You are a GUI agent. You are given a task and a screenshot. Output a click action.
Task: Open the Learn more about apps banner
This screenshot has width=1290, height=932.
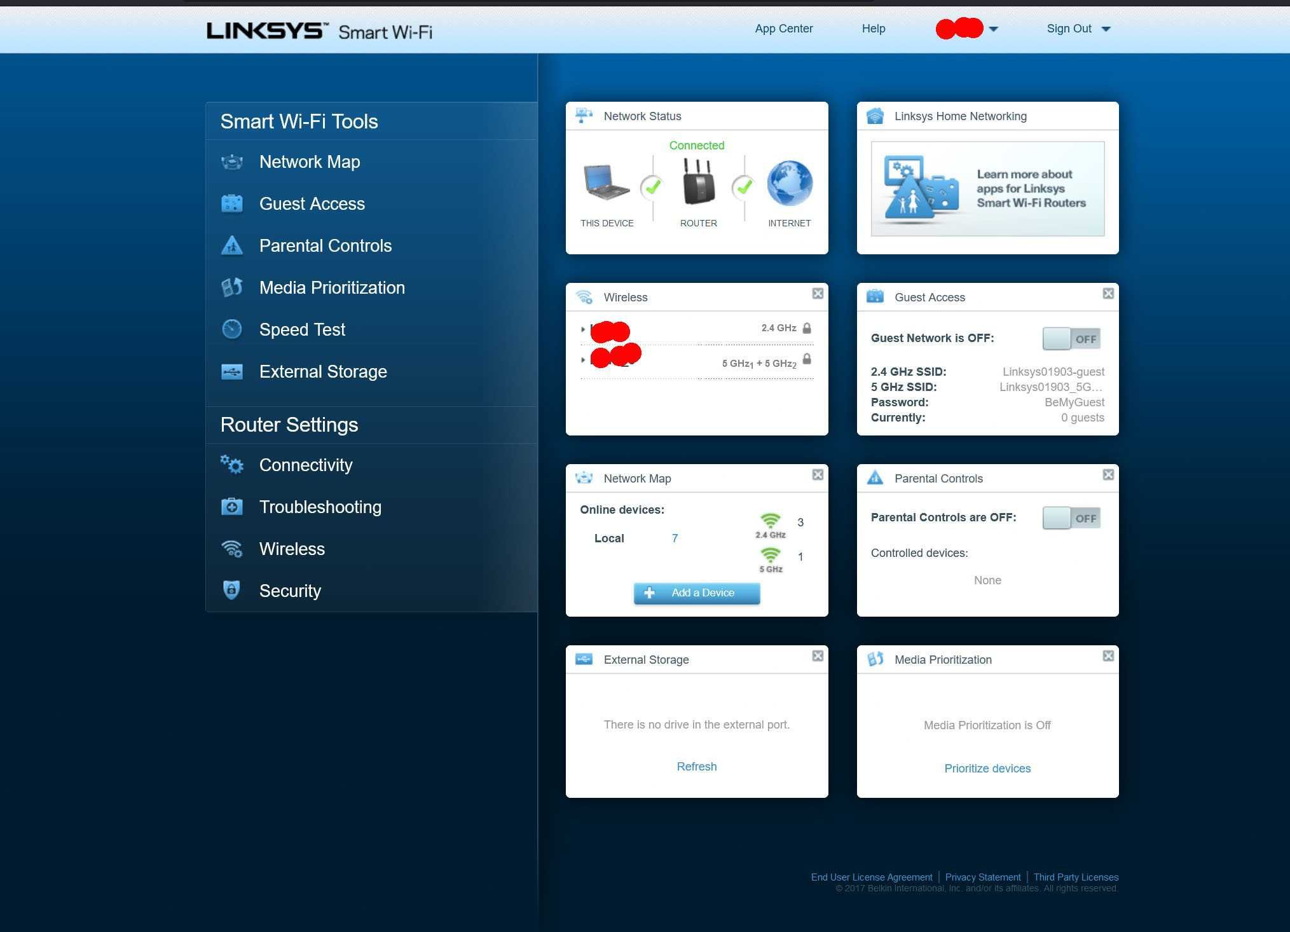[x=987, y=189]
